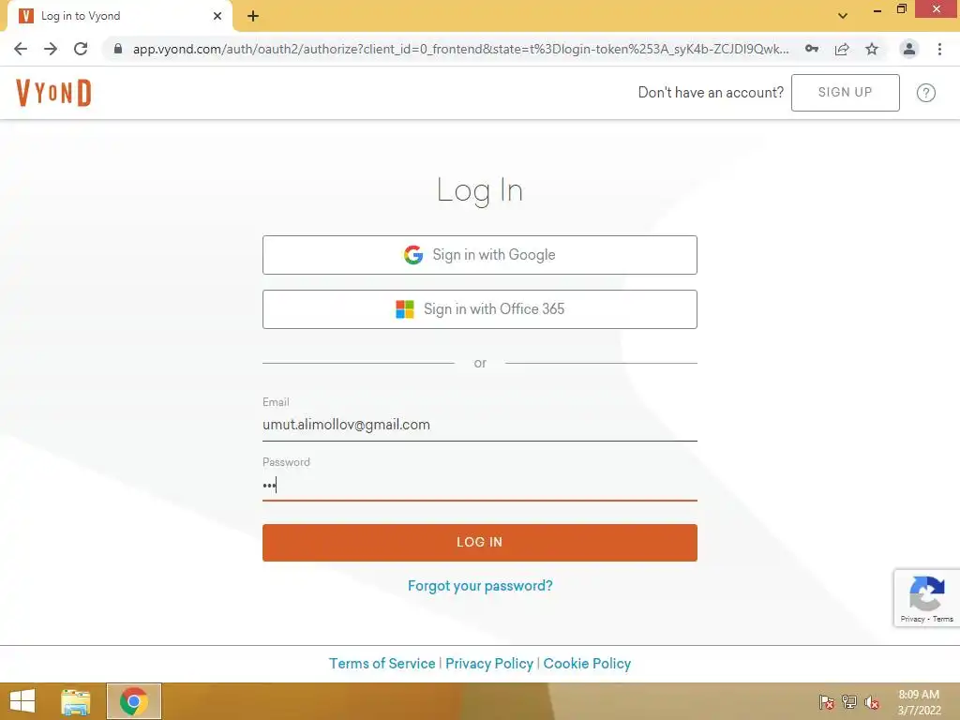
Task: Click the address bar URL
Action: point(460,49)
